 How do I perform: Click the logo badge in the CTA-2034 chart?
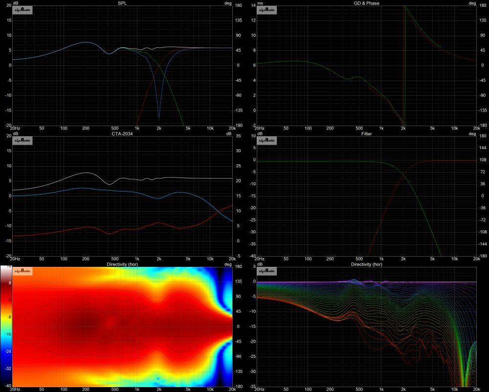click(x=22, y=141)
